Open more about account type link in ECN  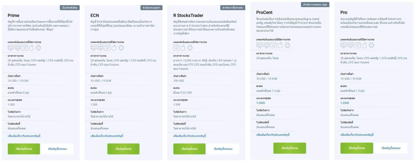[x=107, y=136]
